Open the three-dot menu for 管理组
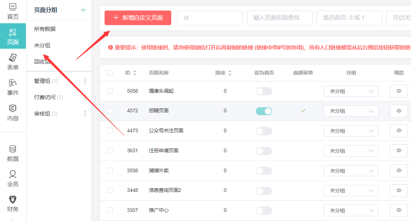This screenshot has height=221, width=411. point(85,81)
